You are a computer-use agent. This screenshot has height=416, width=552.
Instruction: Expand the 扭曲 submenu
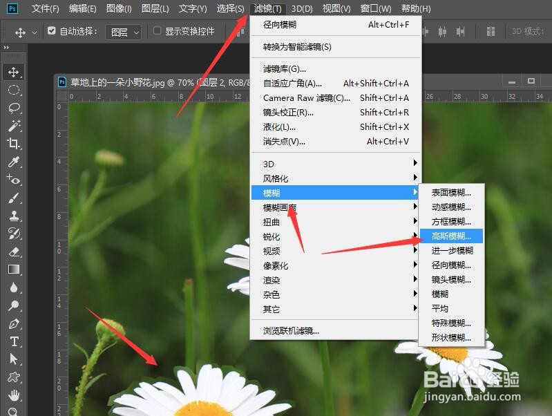point(336,222)
